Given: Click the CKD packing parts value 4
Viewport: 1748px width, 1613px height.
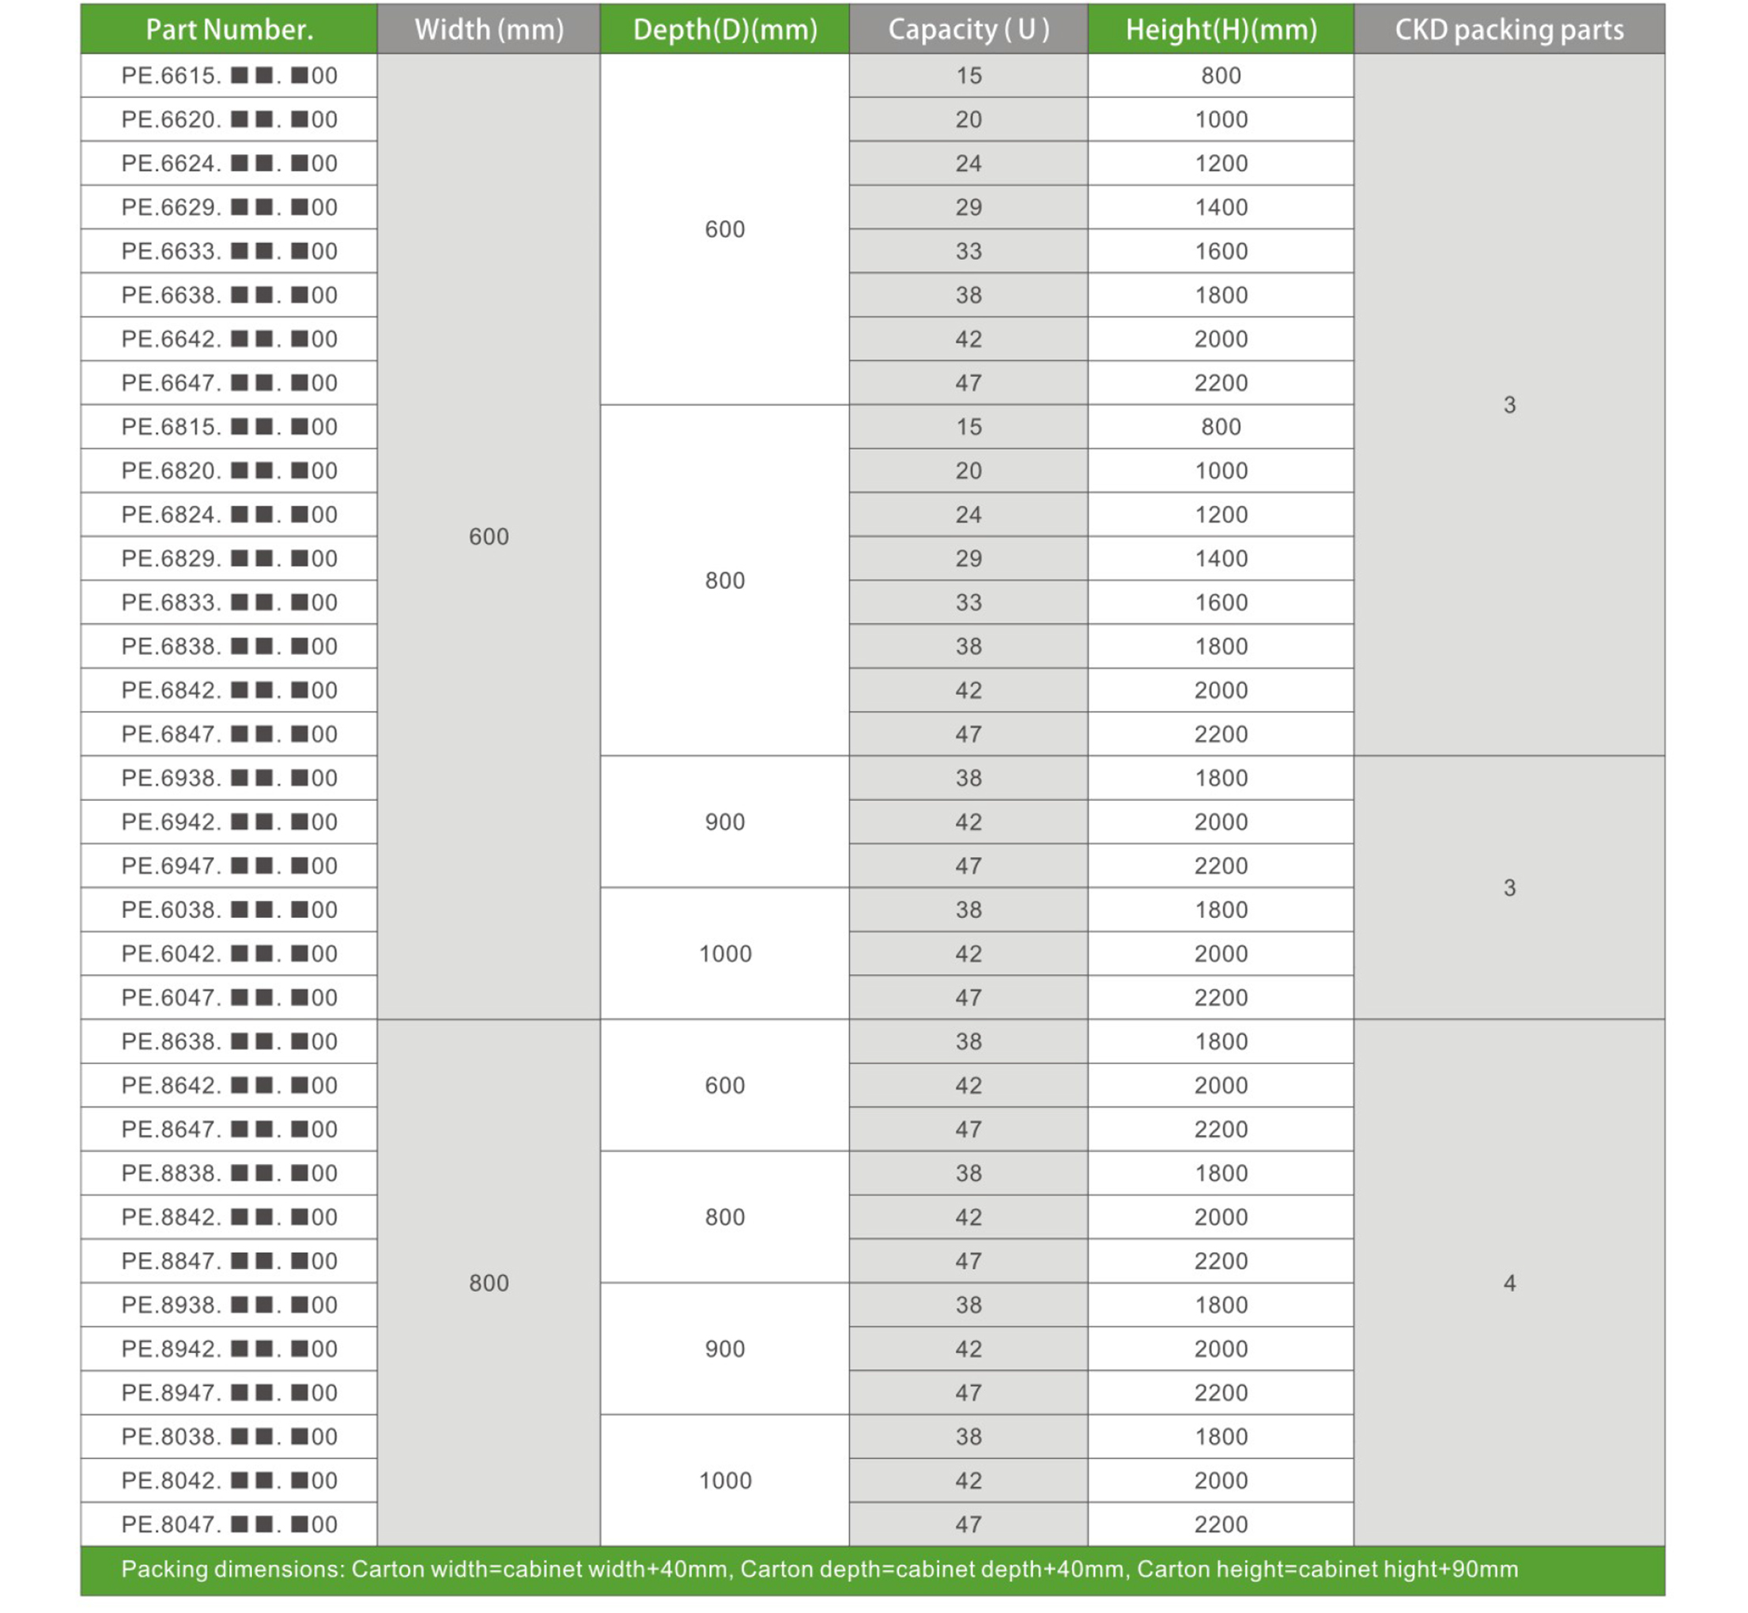Looking at the screenshot, I should click(x=1509, y=1283).
